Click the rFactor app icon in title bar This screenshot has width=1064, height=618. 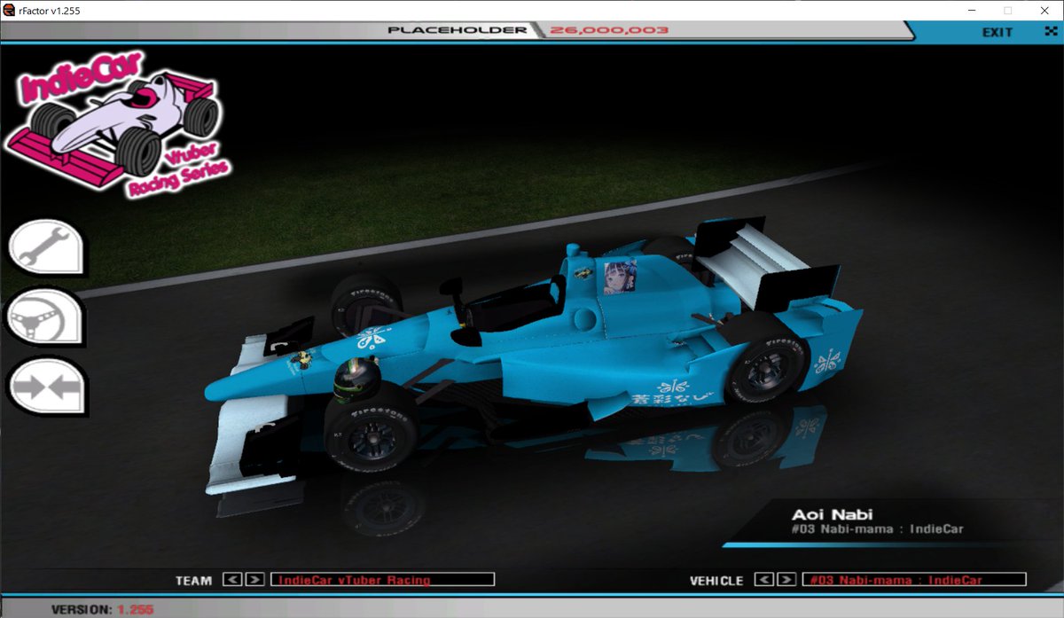[x=9, y=9]
